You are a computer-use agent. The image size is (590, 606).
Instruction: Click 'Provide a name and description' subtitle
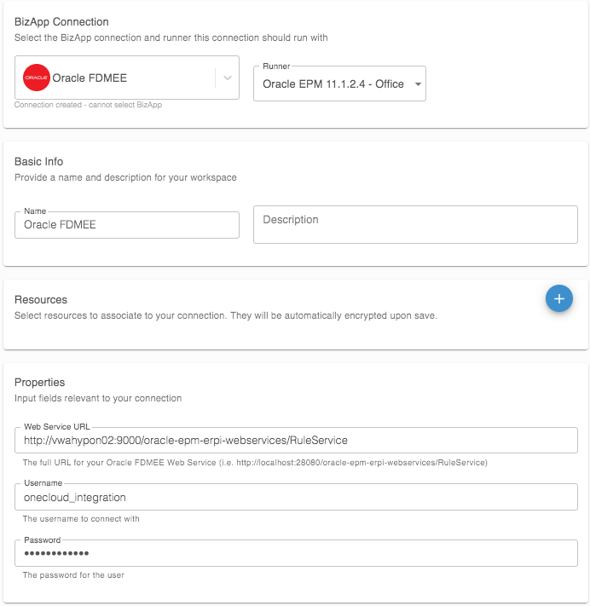pyautogui.click(x=125, y=177)
